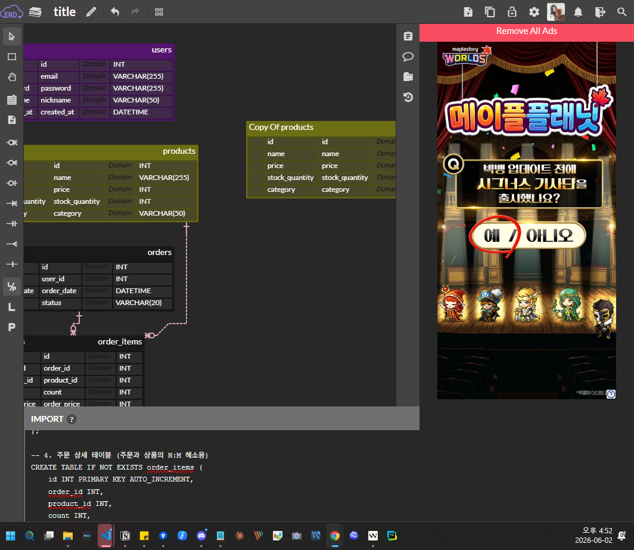Open Visual Studio Code from taskbar
This screenshot has width=634, height=550.
pyautogui.click(x=106, y=536)
